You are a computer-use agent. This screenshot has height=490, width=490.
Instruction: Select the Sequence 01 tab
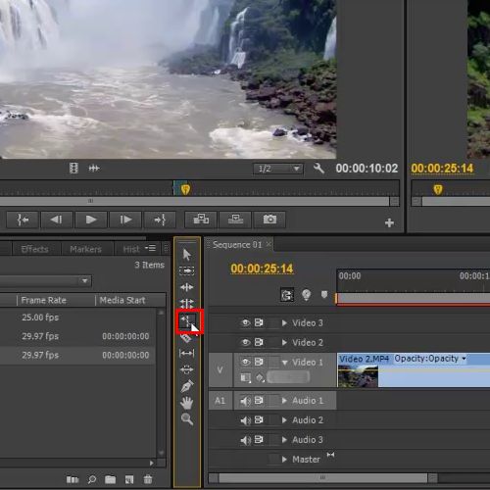(x=237, y=245)
